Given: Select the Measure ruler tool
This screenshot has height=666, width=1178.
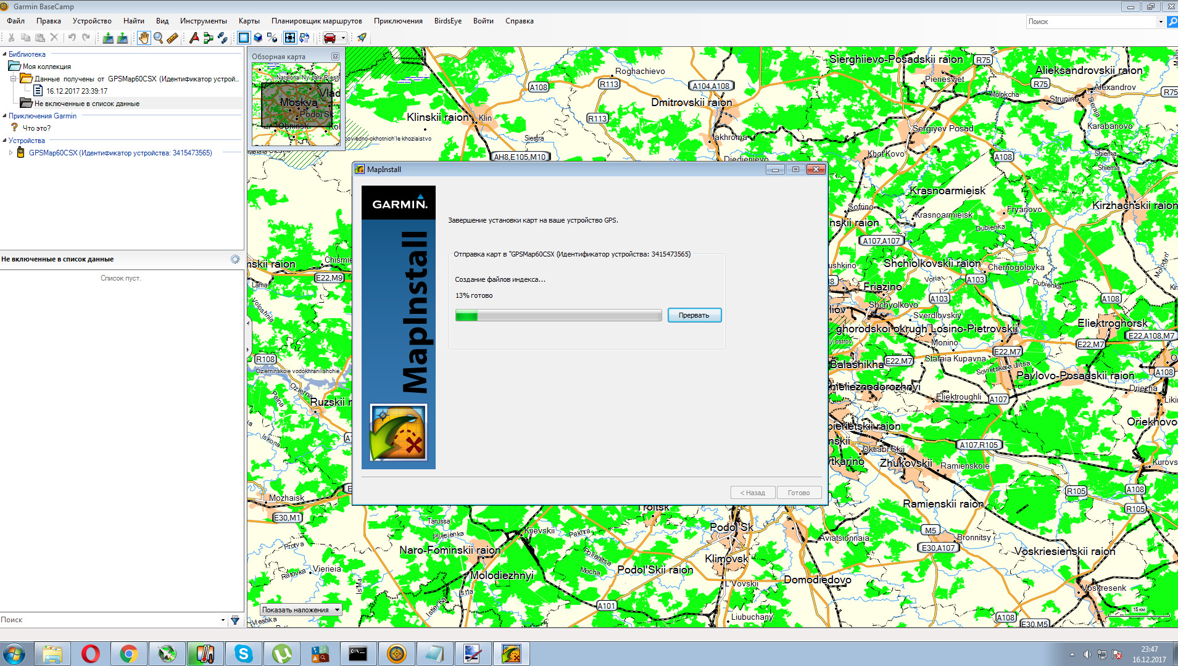Looking at the screenshot, I should click(x=172, y=38).
